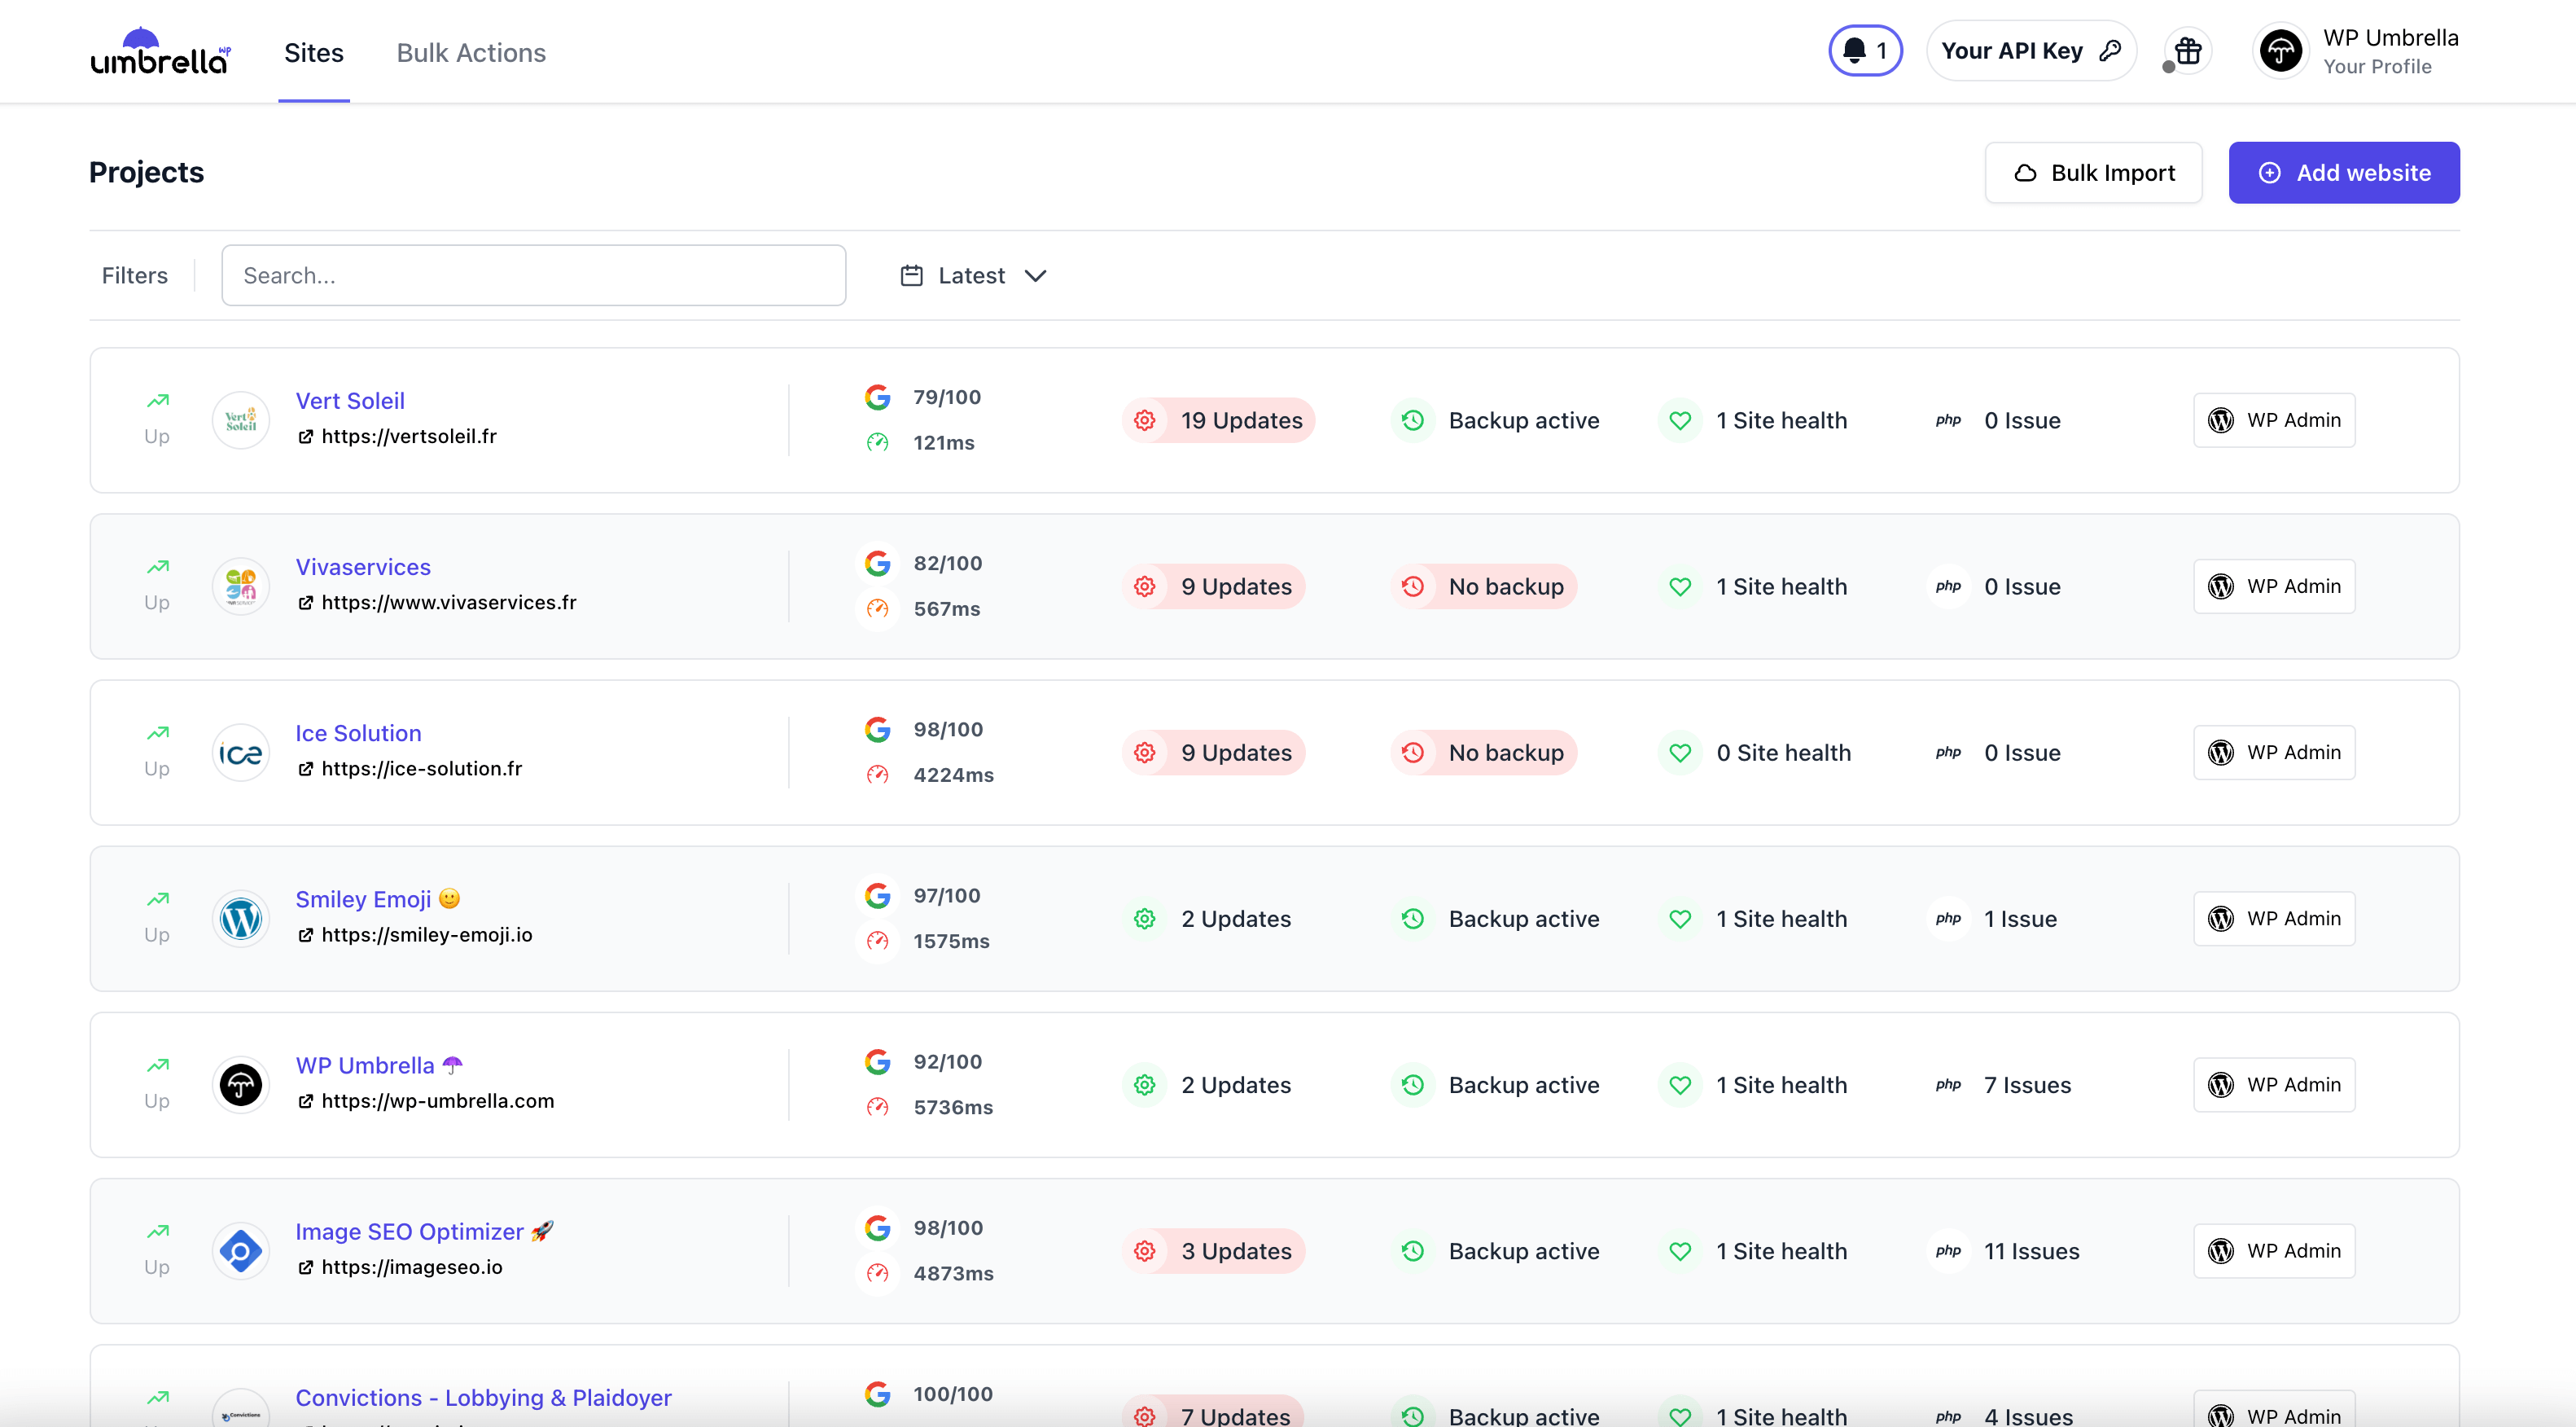Screen dimensions: 2576x1427
Task: Click the site health heart icon for Smiley Emoji
Action: coord(1680,918)
